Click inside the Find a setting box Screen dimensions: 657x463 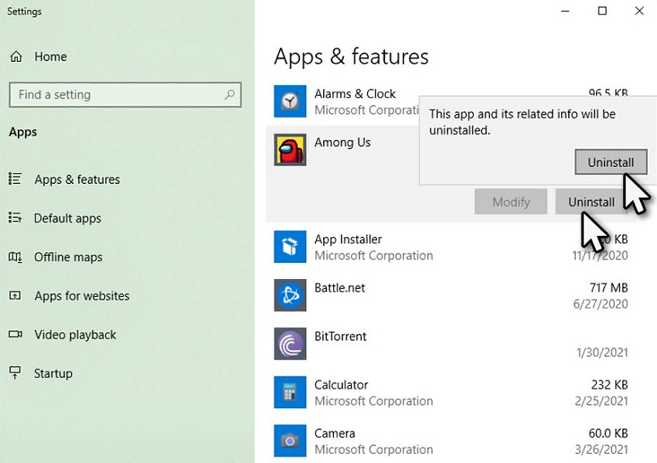click(x=125, y=95)
